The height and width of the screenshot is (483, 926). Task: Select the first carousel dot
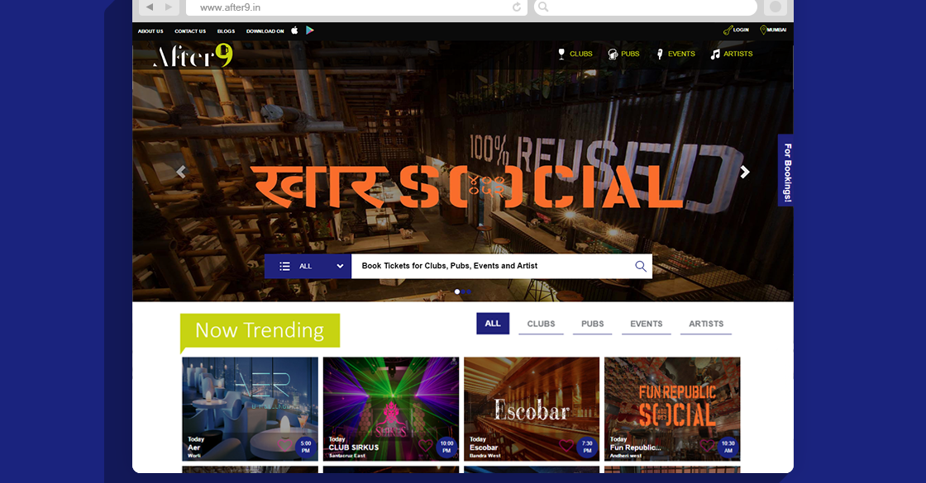point(456,291)
